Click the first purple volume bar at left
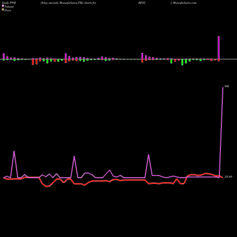The height and width of the screenshot is (237, 237). click(4, 56)
